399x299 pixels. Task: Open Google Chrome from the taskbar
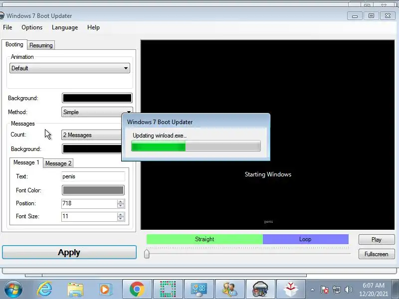click(137, 290)
